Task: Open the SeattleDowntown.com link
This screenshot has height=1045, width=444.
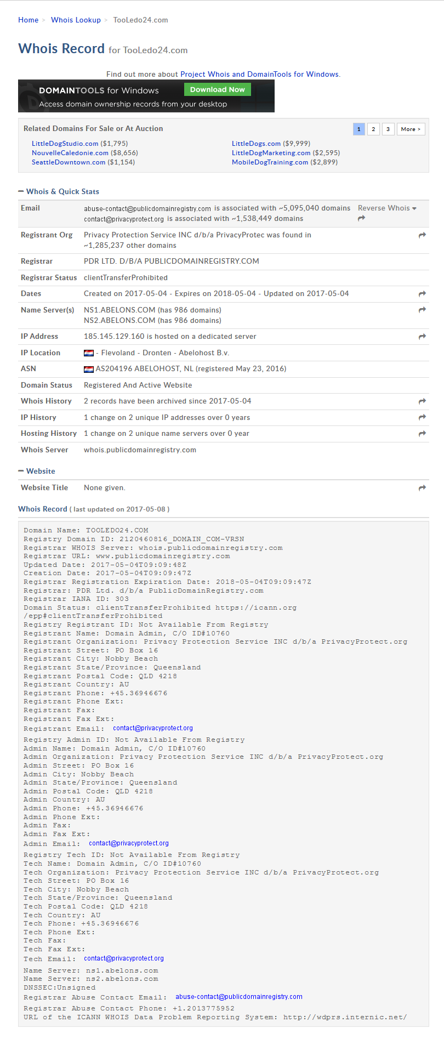Action: [x=69, y=162]
